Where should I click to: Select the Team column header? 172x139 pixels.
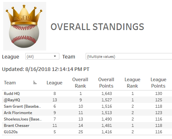pos(10,83)
